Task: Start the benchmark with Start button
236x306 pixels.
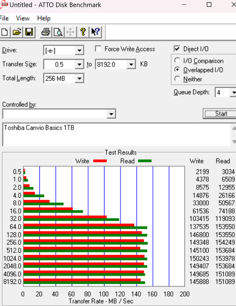Action: [220, 114]
